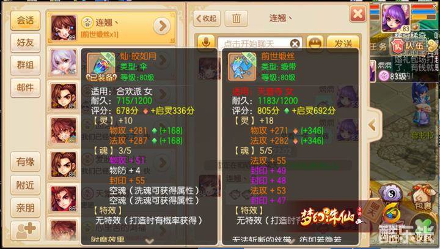This screenshot has width=440, height=249.
Task: Click the 发送 send button
Action: point(343,43)
